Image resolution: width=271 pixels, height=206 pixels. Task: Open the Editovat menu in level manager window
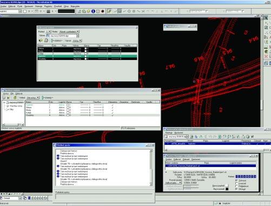click(x=19, y=94)
